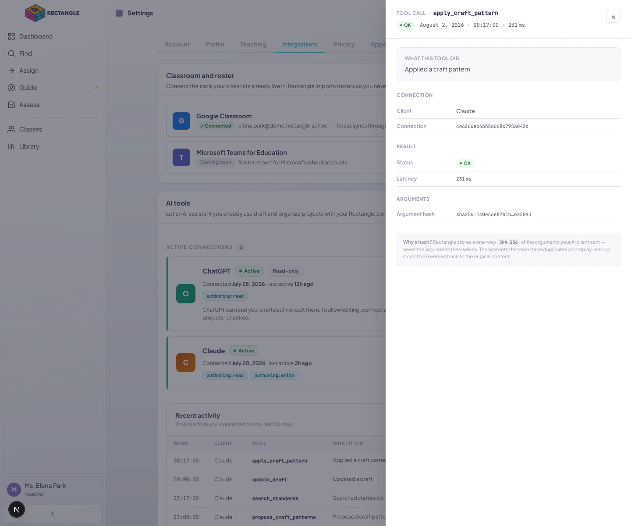Image resolution: width=631 pixels, height=526 pixels.
Task: Click the Settings header square icon
Action: tap(119, 13)
